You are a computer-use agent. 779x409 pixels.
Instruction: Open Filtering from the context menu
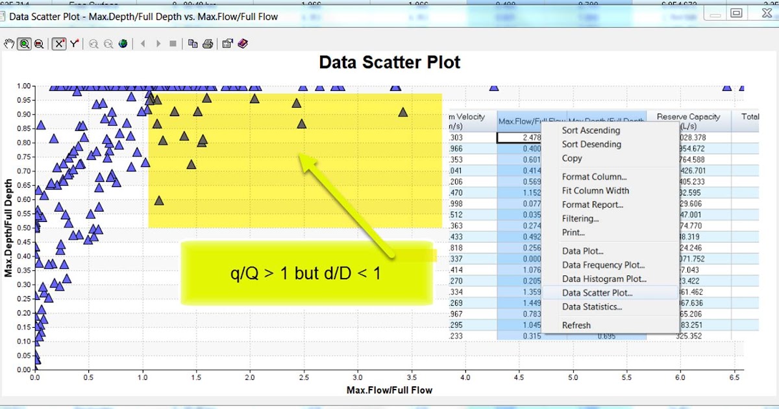(x=578, y=219)
